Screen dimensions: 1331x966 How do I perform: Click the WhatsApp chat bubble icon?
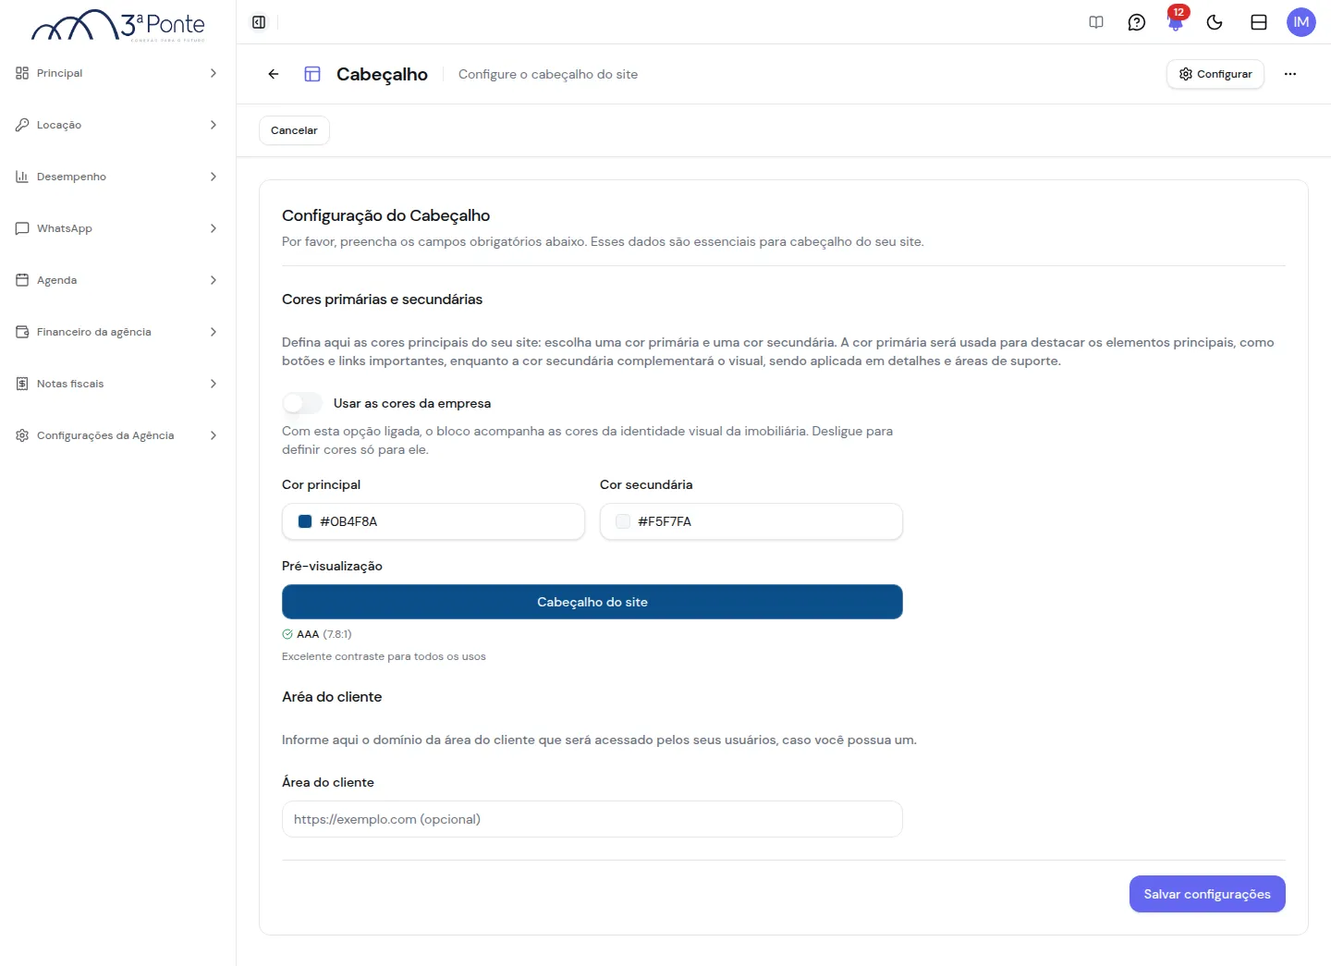[22, 228]
